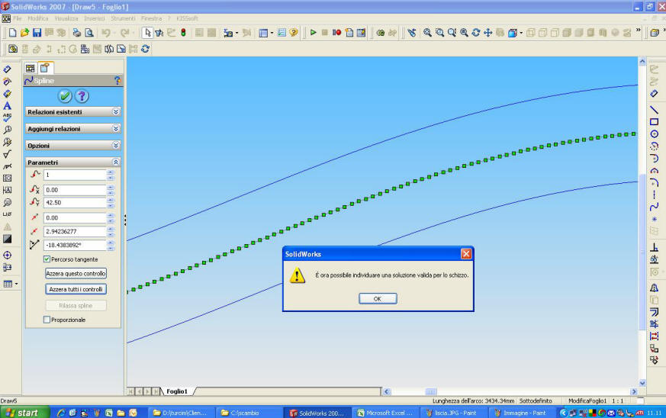Click the red Record macro icon
This screenshot has width=666, height=418.
[337, 33]
